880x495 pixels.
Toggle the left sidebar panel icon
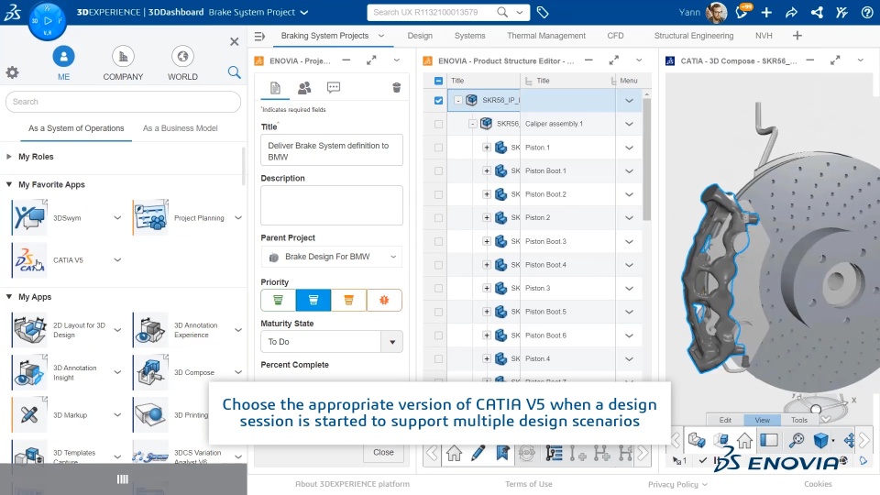coord(769,441)
